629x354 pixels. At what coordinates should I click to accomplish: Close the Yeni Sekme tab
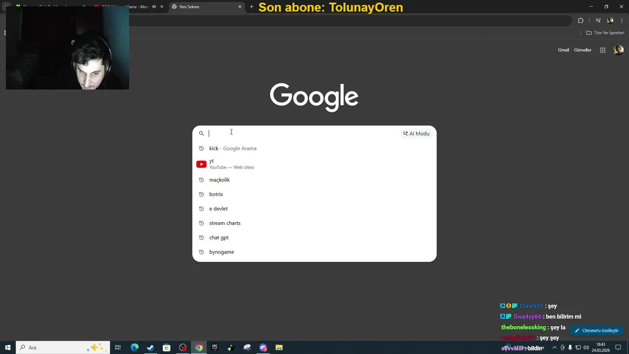tap(240, 7)
